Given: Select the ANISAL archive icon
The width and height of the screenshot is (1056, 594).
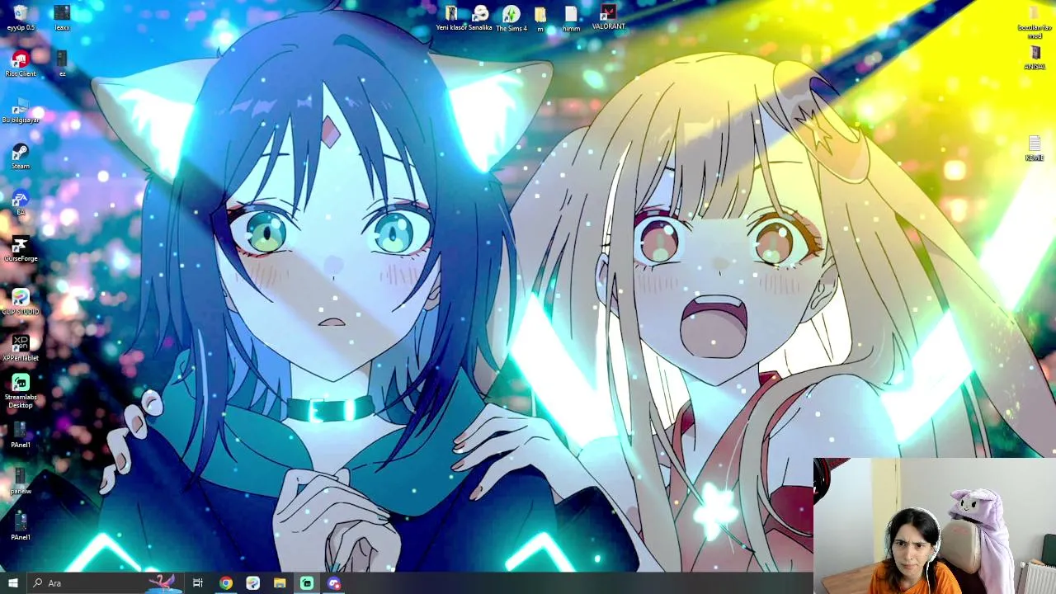Looking at the screenshot, I should click(1035, 59).
